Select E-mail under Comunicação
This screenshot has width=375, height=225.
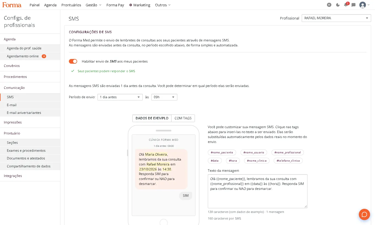coord(30,105)
